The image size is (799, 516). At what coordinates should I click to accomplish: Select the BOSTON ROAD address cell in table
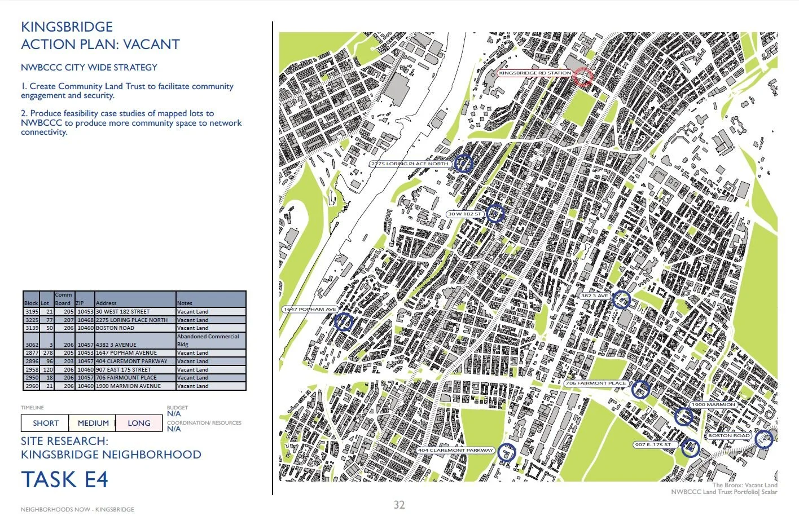pos(135,328)
